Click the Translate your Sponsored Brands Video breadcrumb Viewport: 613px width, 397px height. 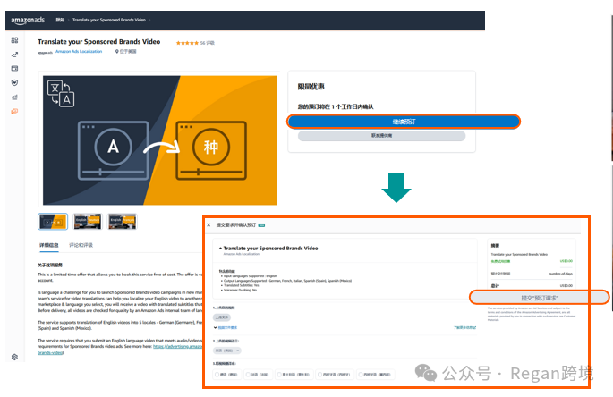point(108,20)
